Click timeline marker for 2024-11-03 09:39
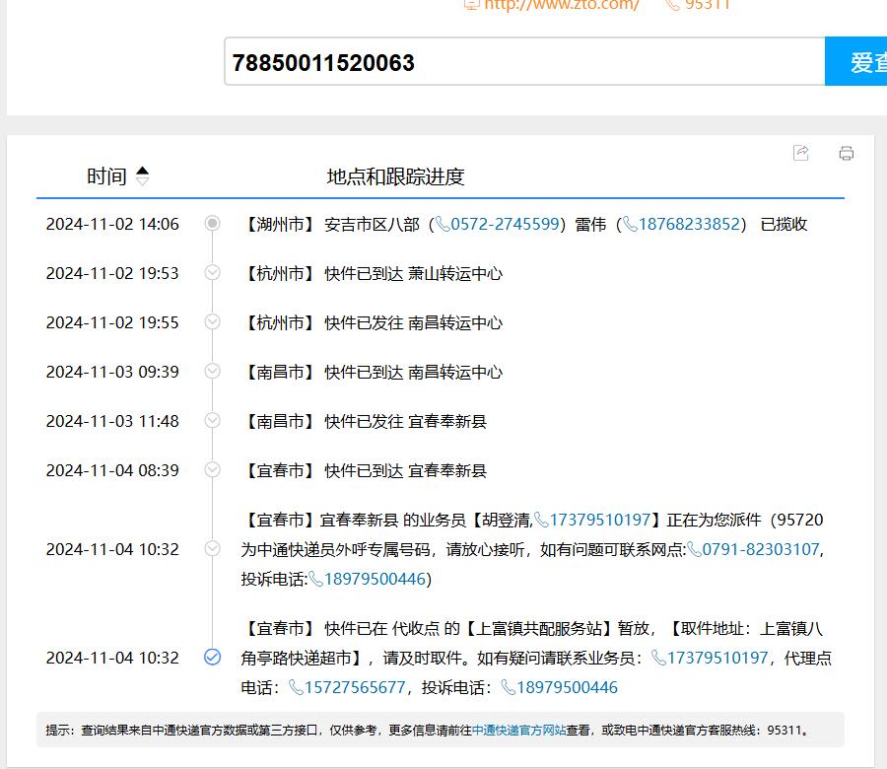Screen dimensions: 887x769 pyautogui.click(x=212, y=371)
